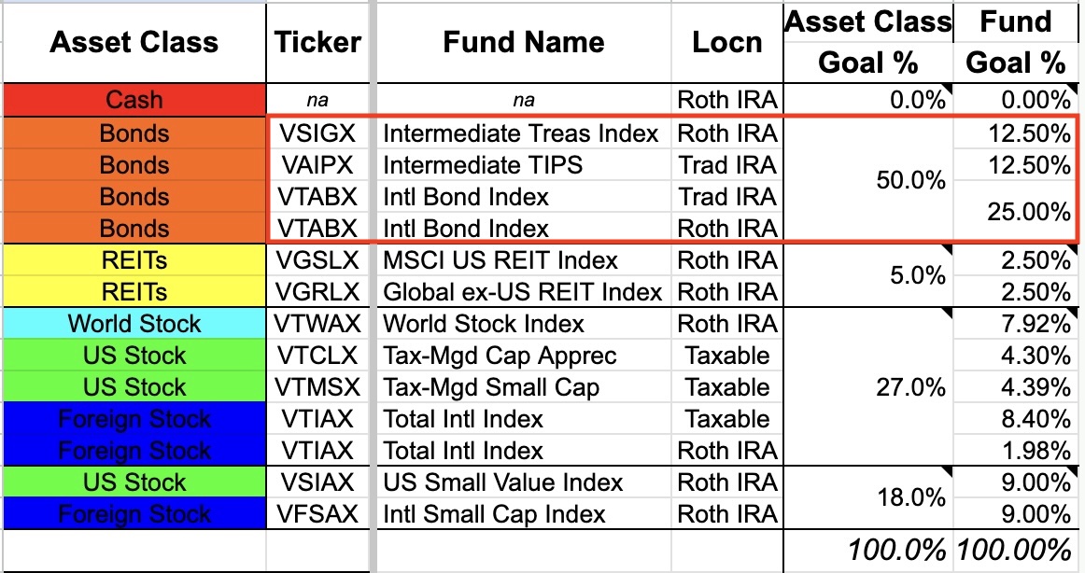The width and height of the screenshot is (1085, 573).
Task: Click the 25.00% merged fund goal cell
Action: (1016, 212)
